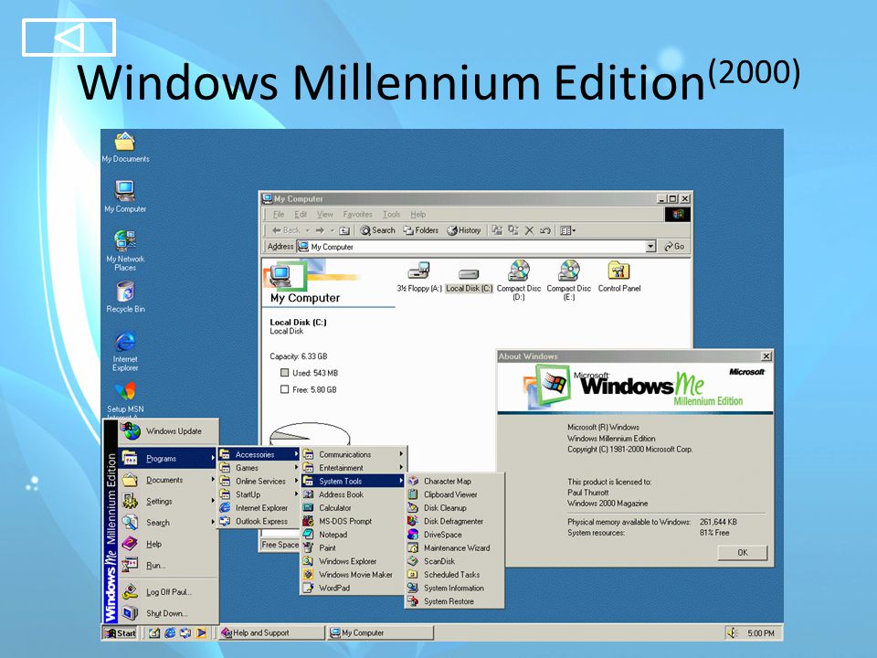Image resolution: width=877 pixels, height=658 pixels.
Task: Open MS-DOS Prompt from Accessories
Action: 353,521
